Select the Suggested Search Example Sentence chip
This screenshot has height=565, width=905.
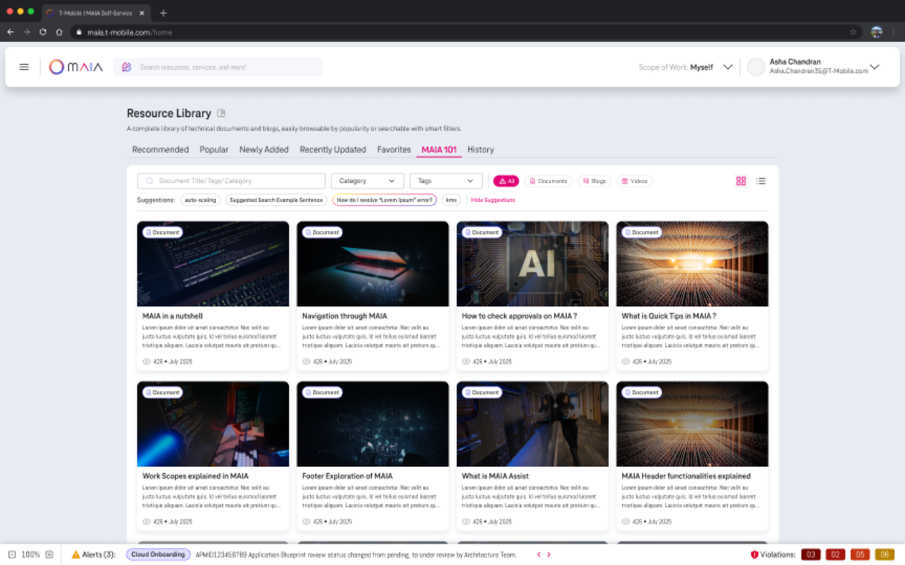[x=276, y=200]
